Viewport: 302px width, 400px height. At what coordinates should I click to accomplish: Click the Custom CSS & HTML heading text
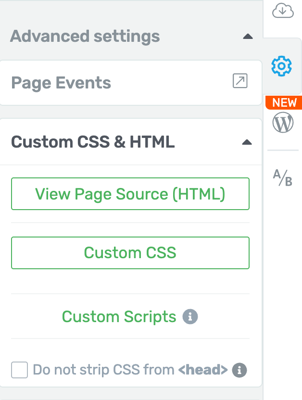coord(93,142)
